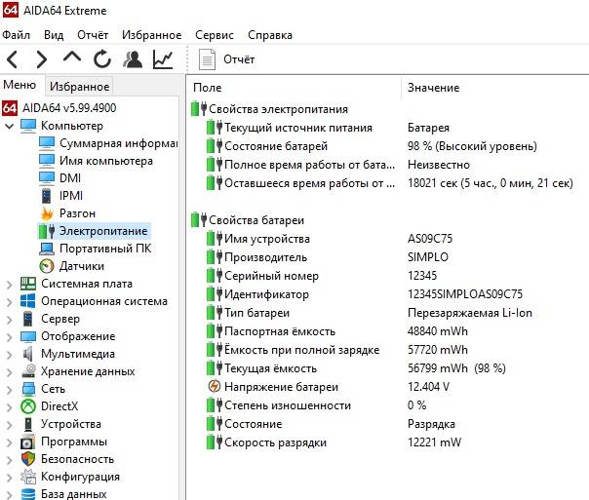
Task: Click the Разгон flame icon
Action: [47, 213]
